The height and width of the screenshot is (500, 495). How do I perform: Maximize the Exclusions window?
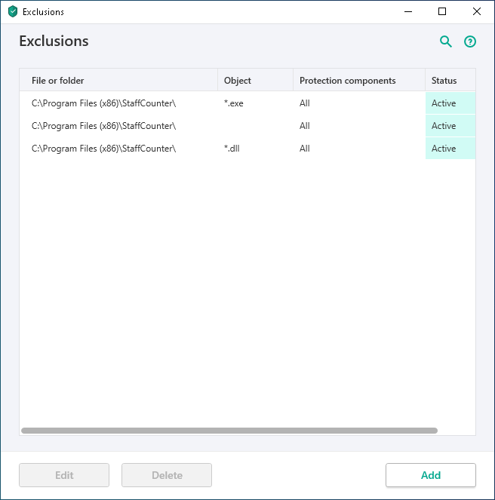pos(442,12)
